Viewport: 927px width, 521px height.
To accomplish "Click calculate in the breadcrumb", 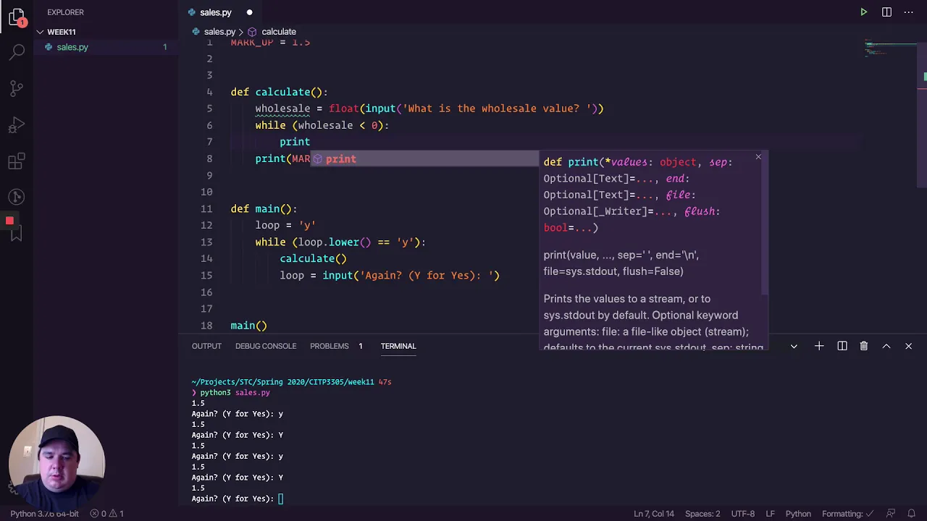I will point(279,32).
